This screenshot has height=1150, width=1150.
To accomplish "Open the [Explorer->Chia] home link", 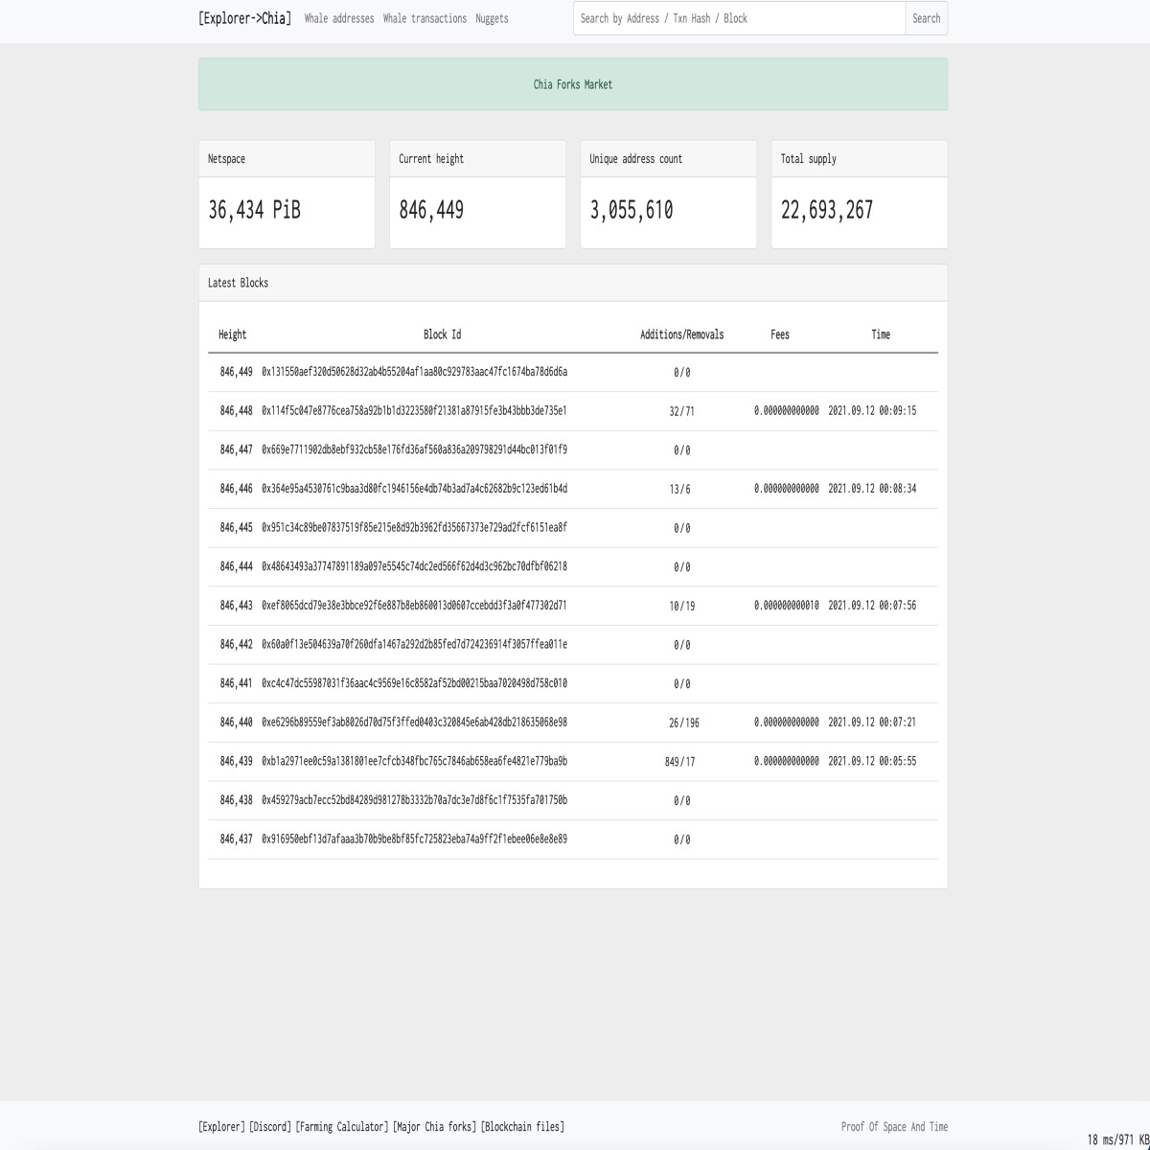I will (x=244, y=18).
